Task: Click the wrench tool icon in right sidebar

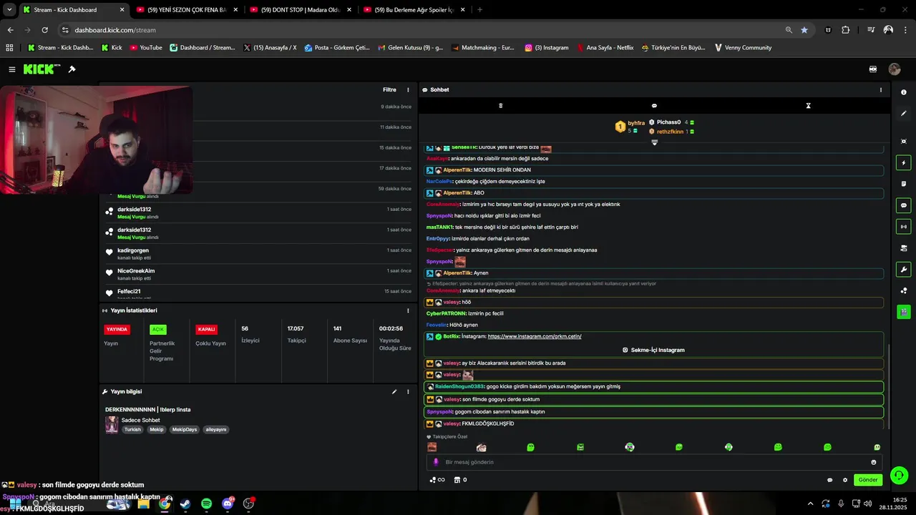Action: point(904,270)
